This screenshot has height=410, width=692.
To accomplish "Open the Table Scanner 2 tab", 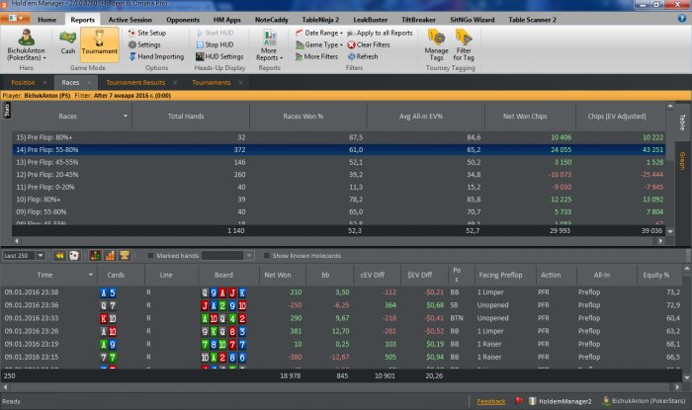I will [x=532, y=20].
